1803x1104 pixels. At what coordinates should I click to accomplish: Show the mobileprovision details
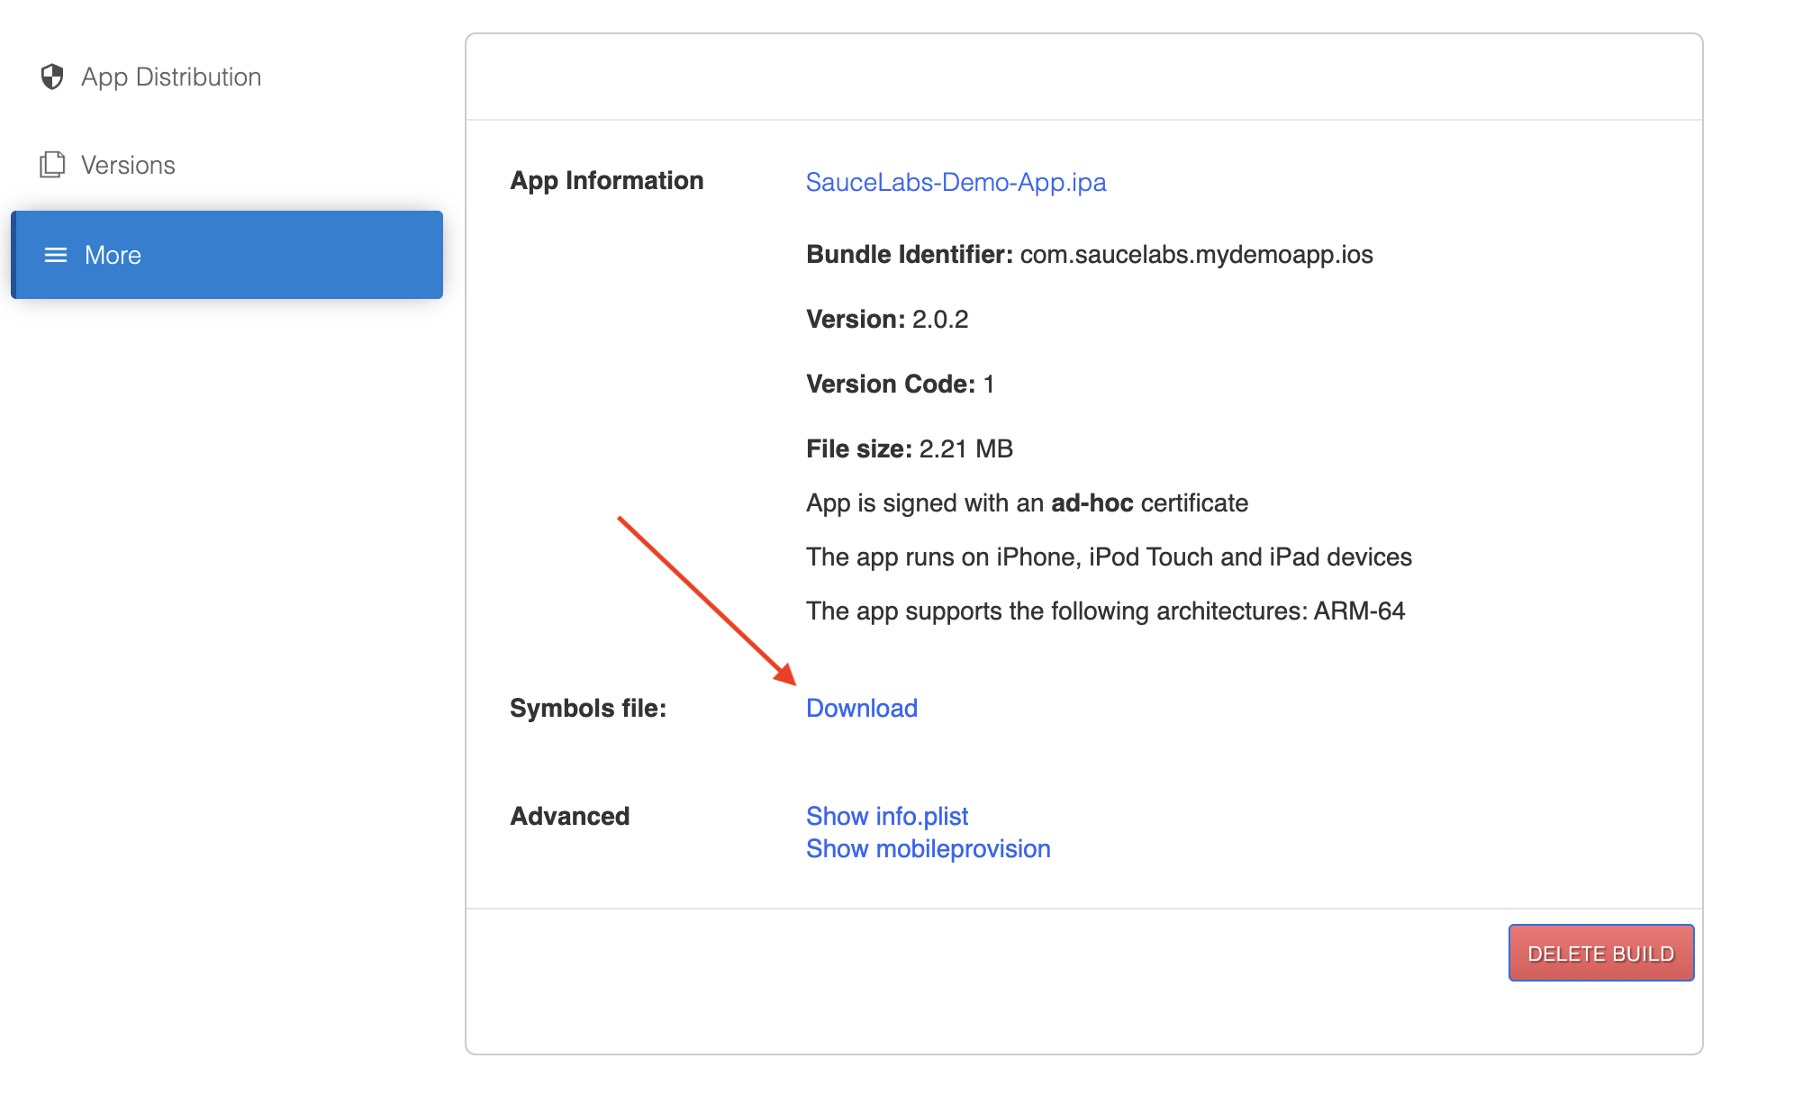[x=928, y=848]
